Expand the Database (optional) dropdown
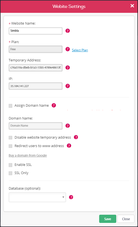This screenshot has width=138, height=227. tap(37, 197)
